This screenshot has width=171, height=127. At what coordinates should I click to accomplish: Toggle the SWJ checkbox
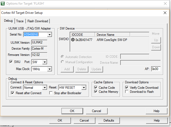[11, 62]
